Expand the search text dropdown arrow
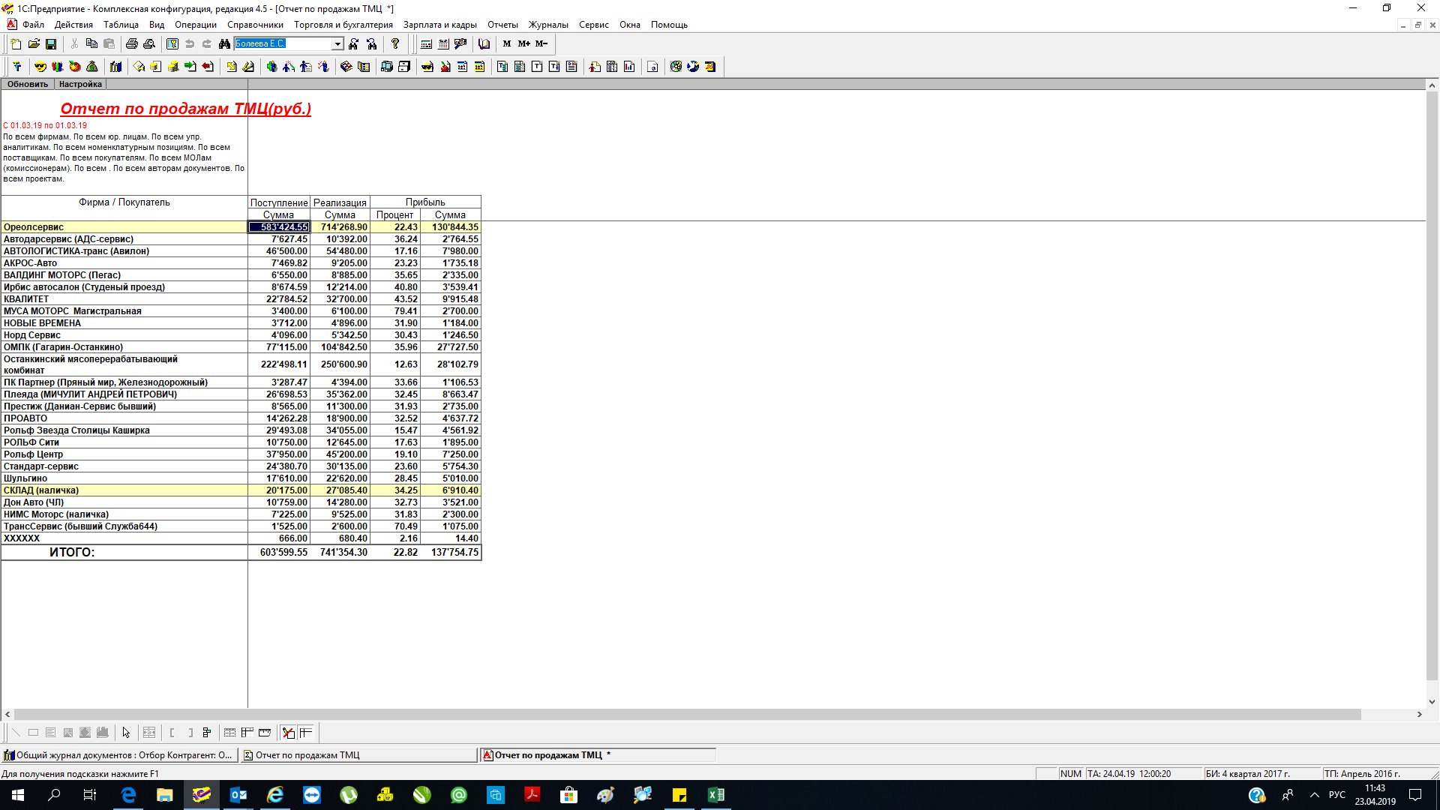1440x810 pixels. [337, 44]
